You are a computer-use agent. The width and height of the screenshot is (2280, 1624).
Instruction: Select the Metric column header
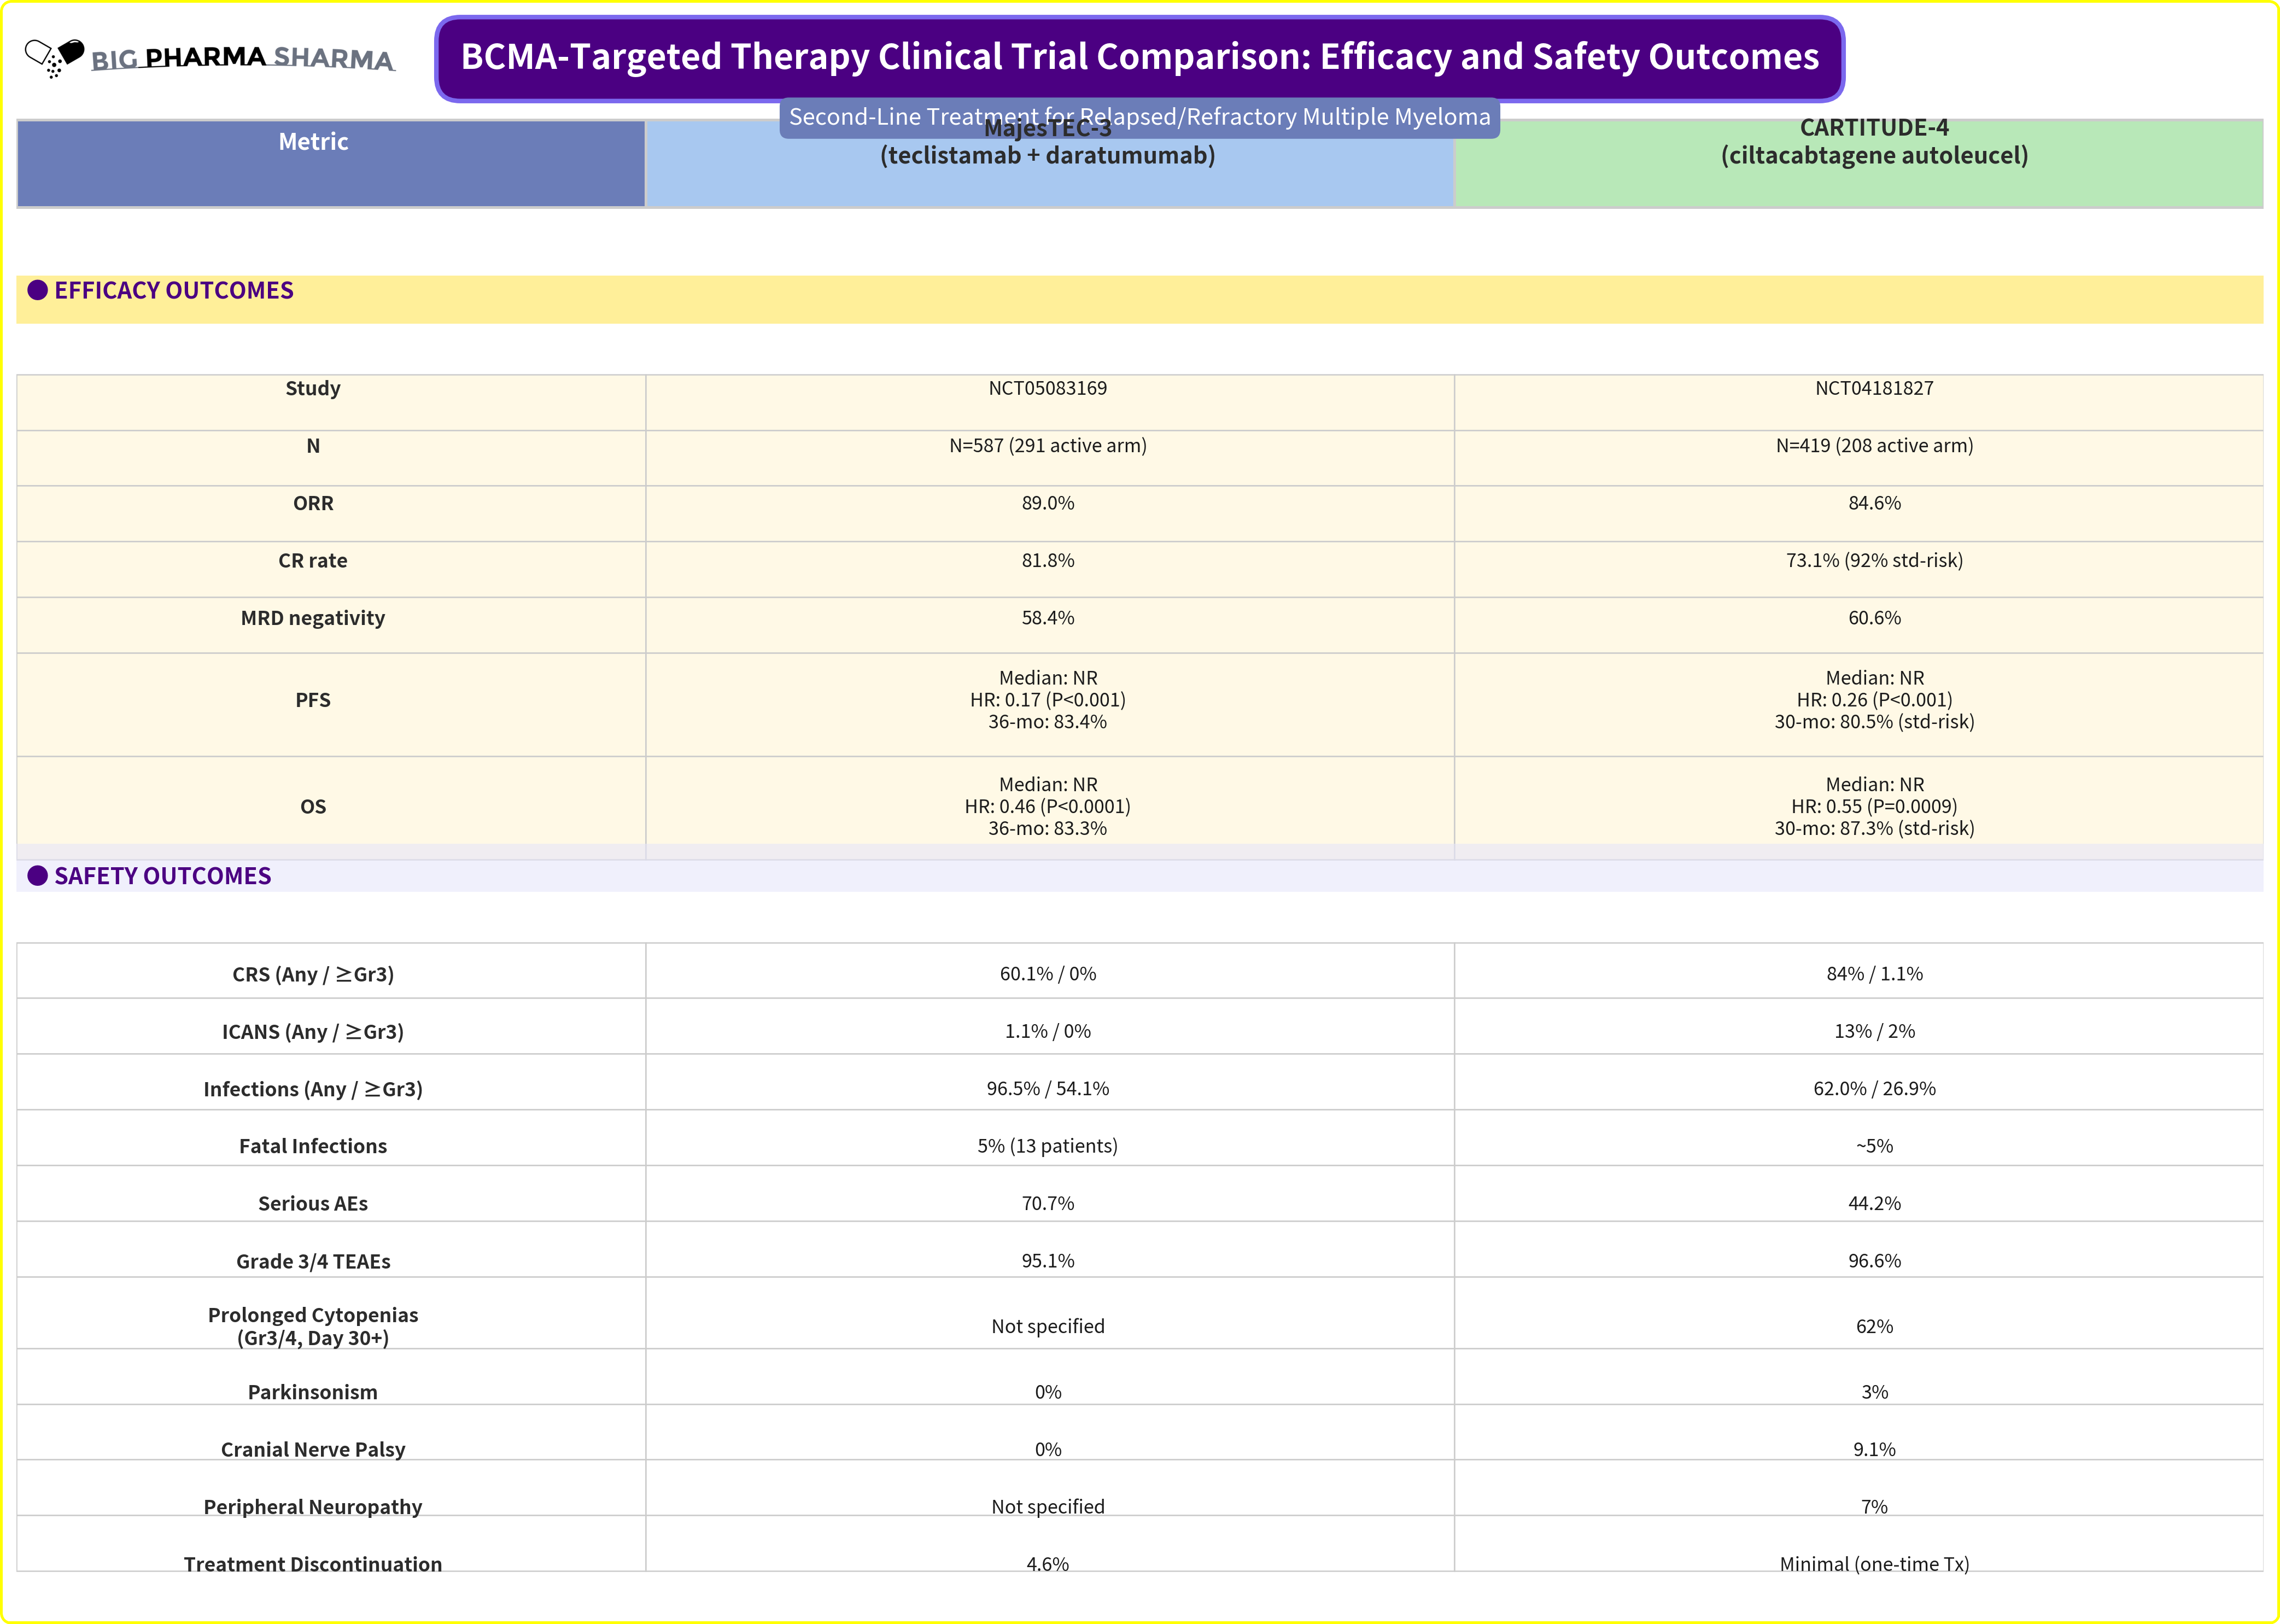(313, 143)
